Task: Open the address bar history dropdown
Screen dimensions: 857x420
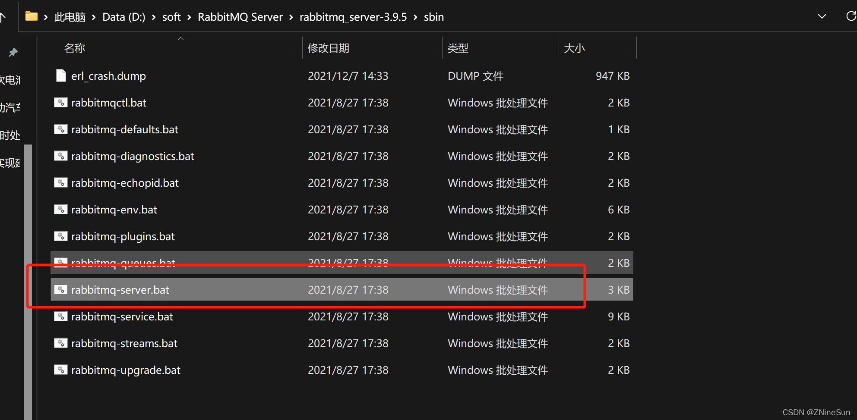Action: coord(822,16)
